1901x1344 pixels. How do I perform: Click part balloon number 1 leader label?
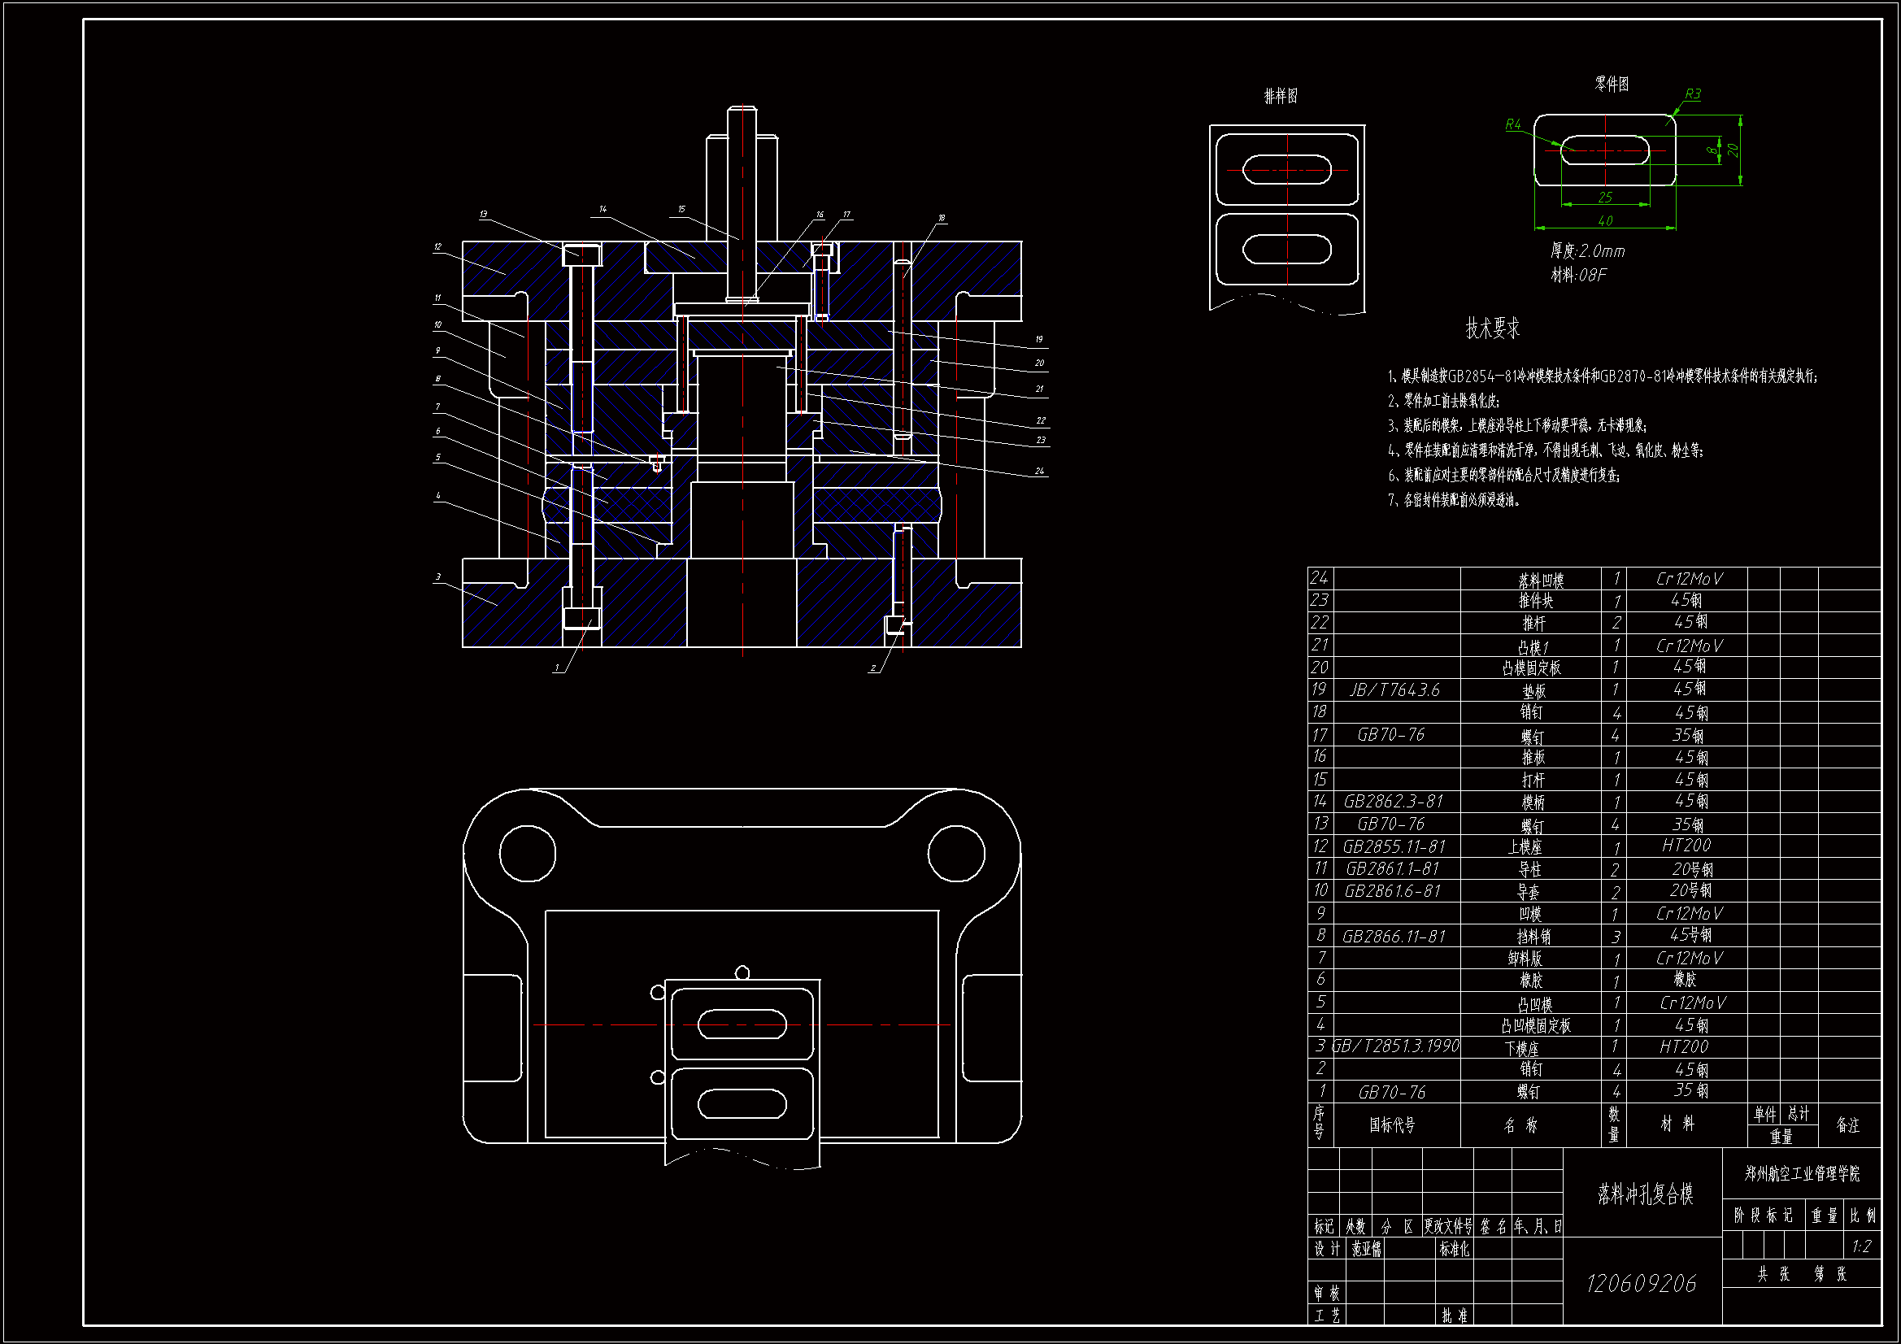pos(557,668)
